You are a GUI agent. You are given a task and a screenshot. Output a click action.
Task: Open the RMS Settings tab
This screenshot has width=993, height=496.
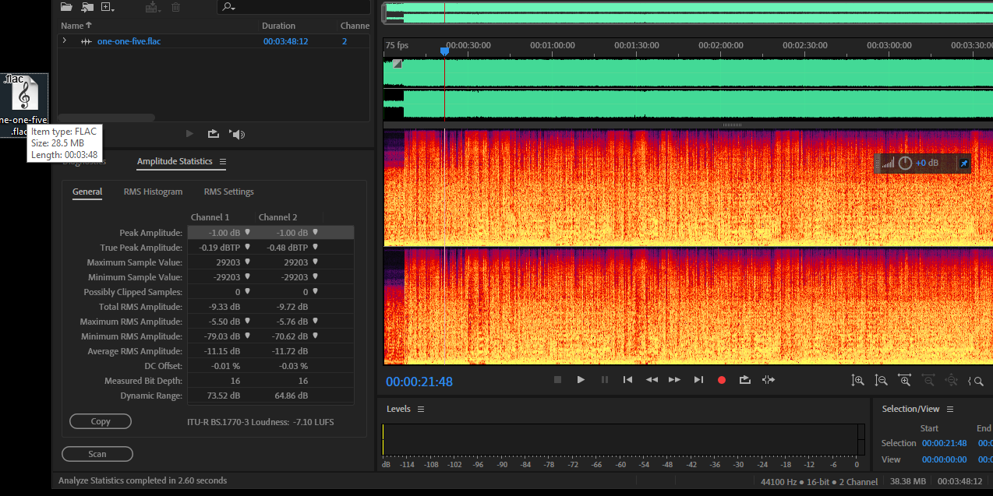click(x=228, y=192)
